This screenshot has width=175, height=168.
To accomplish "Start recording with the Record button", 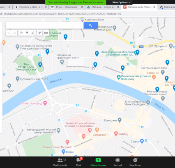I will tap(117, 162).
